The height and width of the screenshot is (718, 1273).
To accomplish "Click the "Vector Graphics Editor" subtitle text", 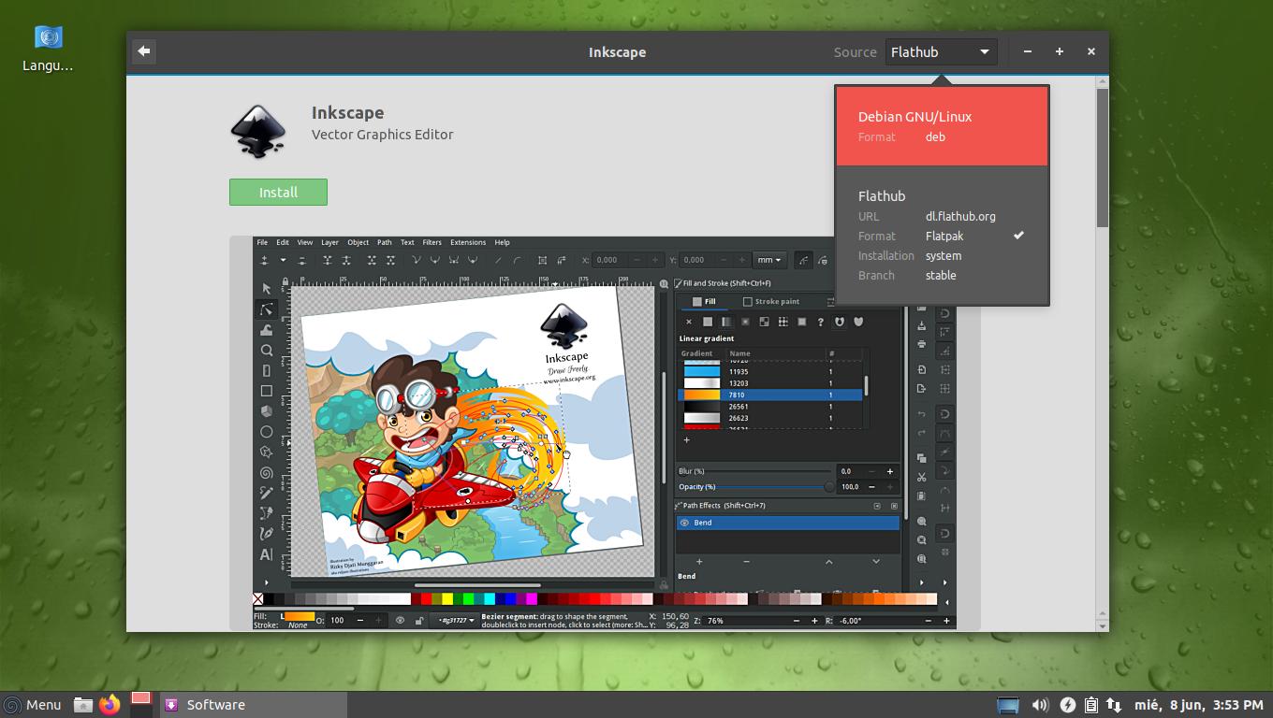I will [x=382, y=135].
